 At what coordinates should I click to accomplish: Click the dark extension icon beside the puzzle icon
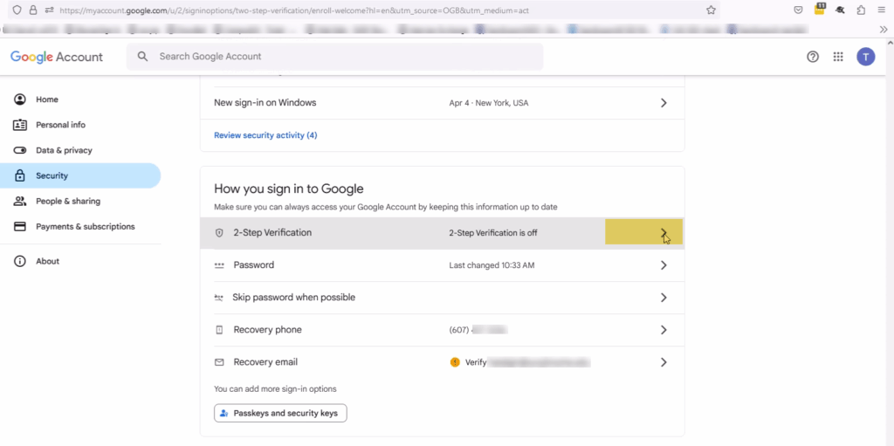point(841,10)
